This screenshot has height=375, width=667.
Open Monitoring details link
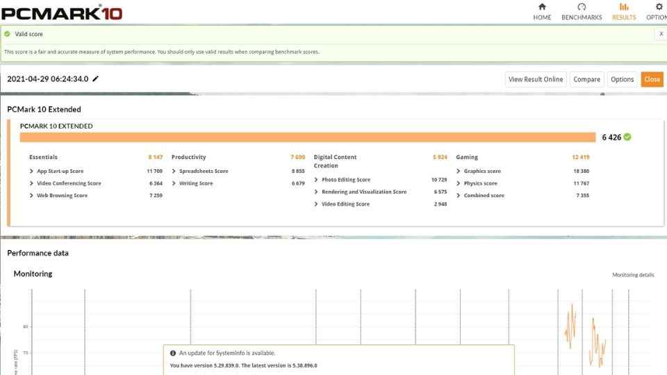pos(633,275)
